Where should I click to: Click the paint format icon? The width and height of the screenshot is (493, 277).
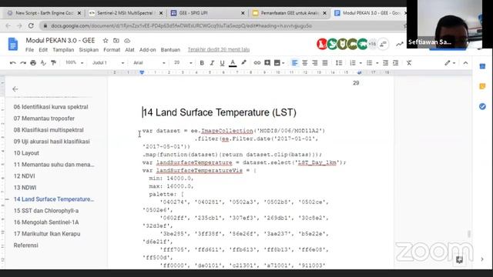tap(53, 63)
